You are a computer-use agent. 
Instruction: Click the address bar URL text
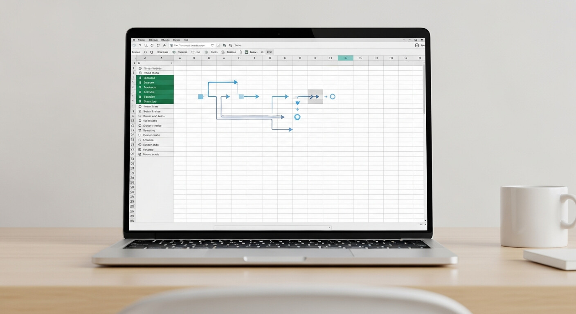pos(189,45)
